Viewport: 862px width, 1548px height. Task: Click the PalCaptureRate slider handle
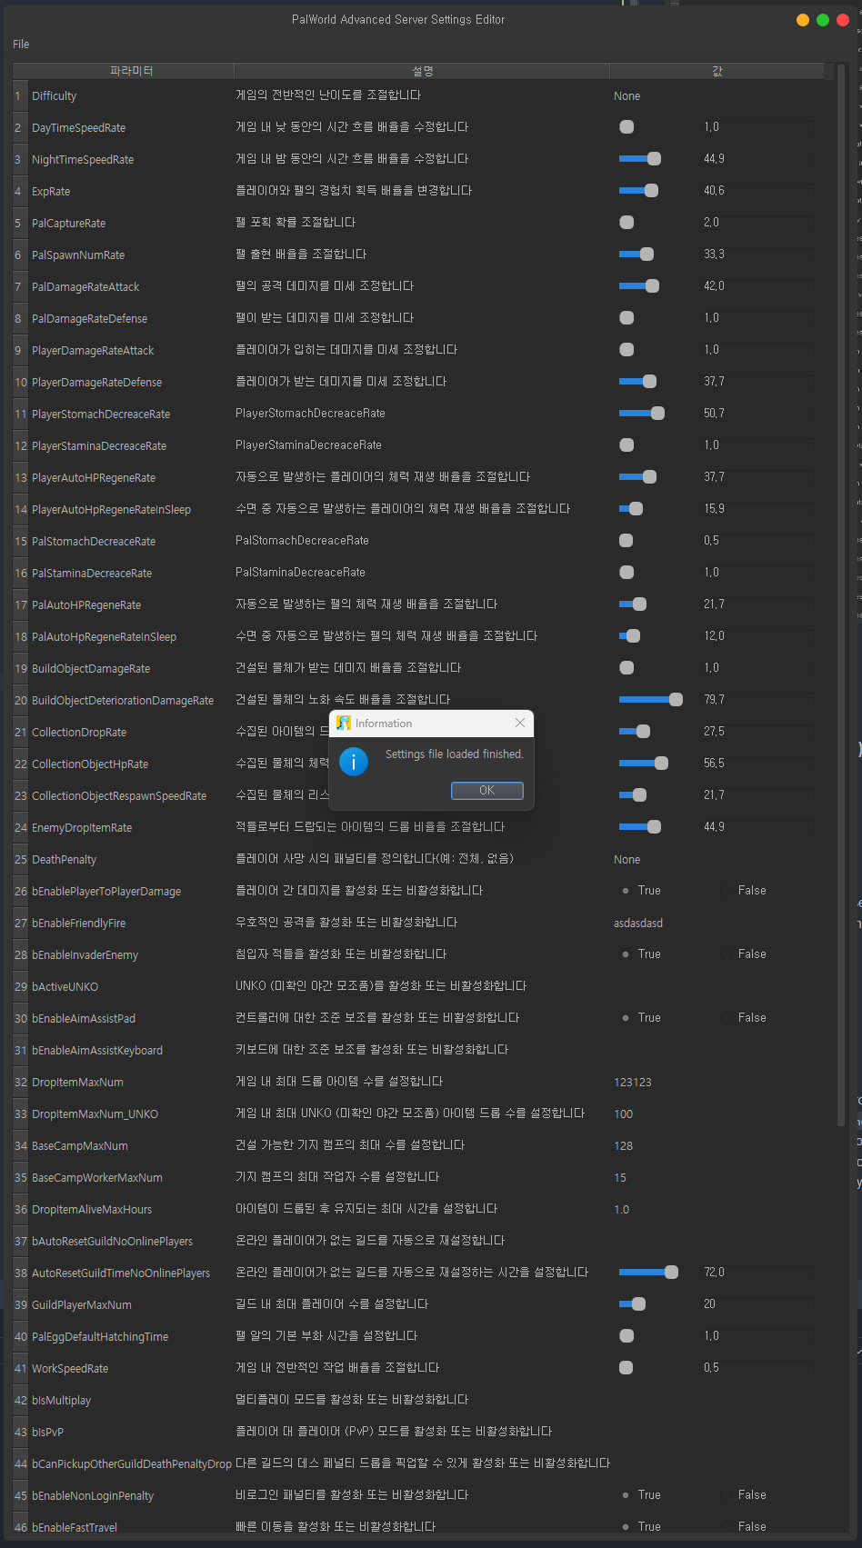[626, 223]
